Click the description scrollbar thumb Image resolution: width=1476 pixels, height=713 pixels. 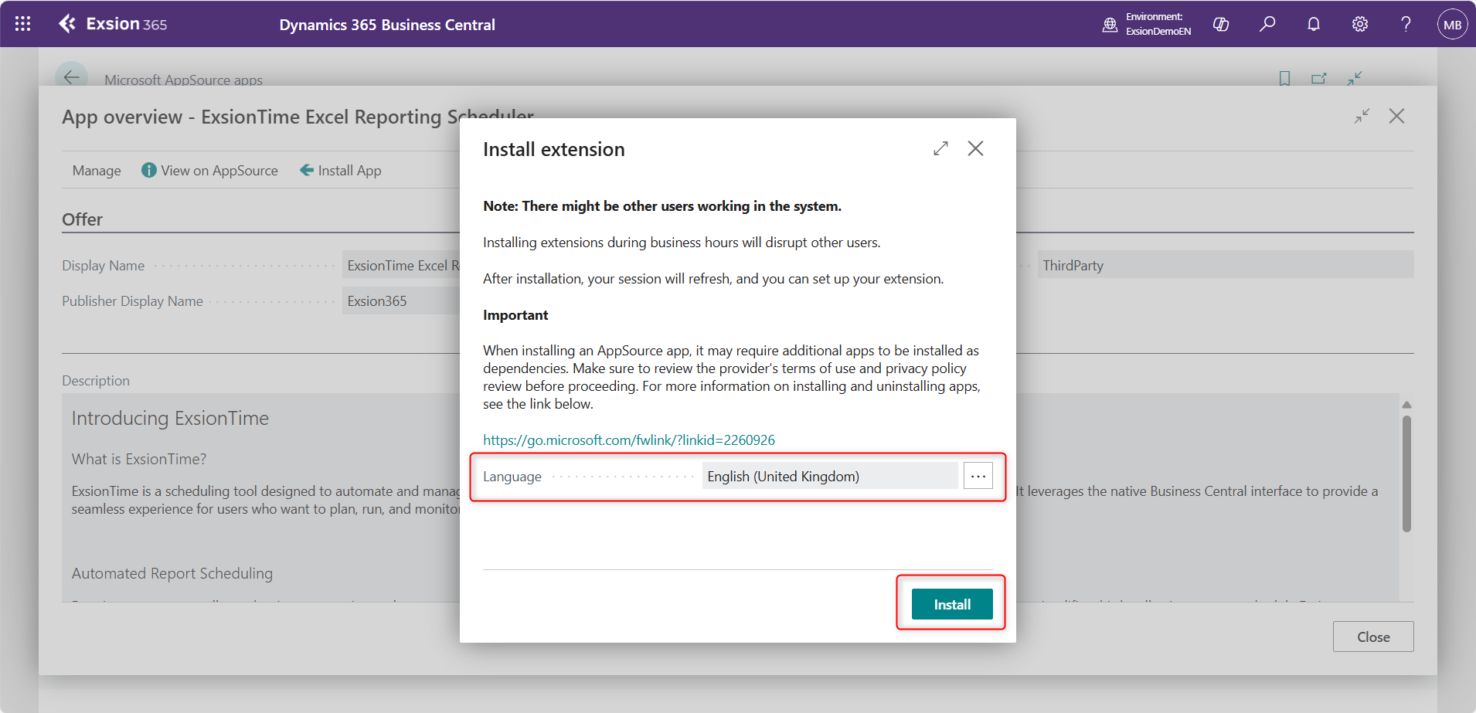[1406, 474]
